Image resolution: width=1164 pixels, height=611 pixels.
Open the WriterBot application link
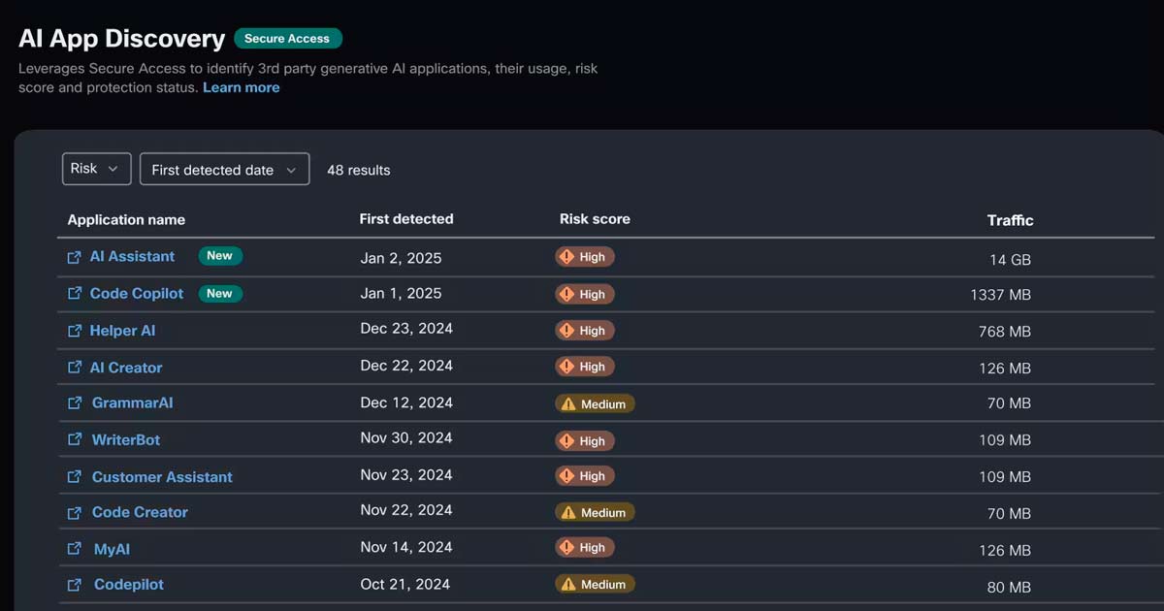click(x=126, y=439)
